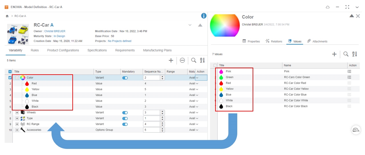Sort the Values list A to Z
The image size is (365, 155).
(x=354, y=54)
